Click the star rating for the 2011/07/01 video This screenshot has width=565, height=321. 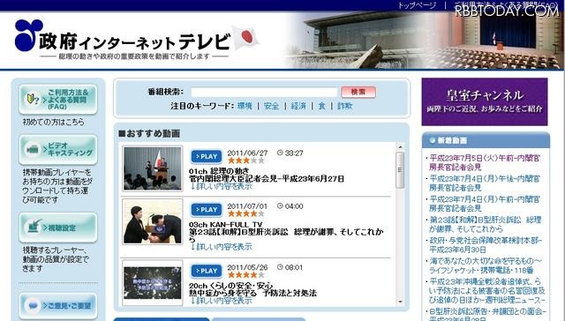(246, 213)
